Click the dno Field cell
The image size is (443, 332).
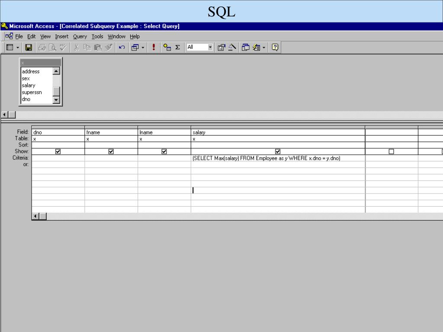pyautogui.click(x=58, y=132)
